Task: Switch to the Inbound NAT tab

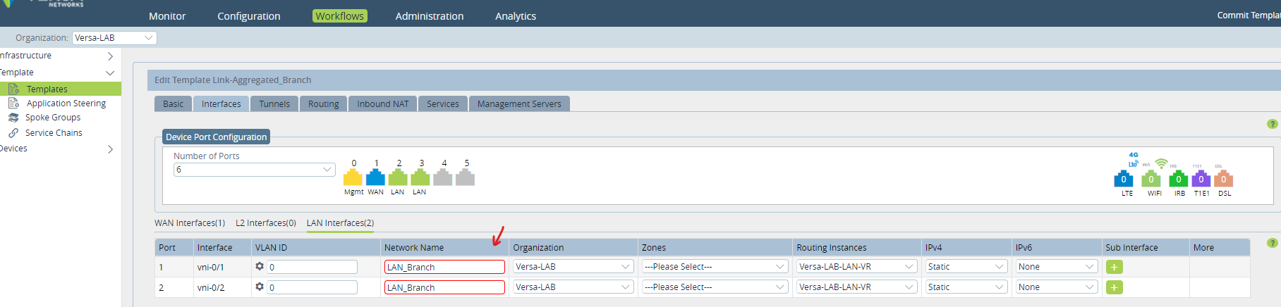Action: [x=382, y=104]
